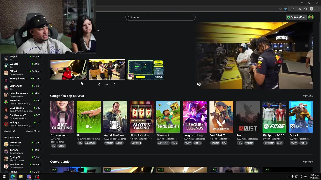Viewport: 321px width, 180px height.
Task: Open the purple taskbar app with 9+ badge
Action: (x=29, y=177)
